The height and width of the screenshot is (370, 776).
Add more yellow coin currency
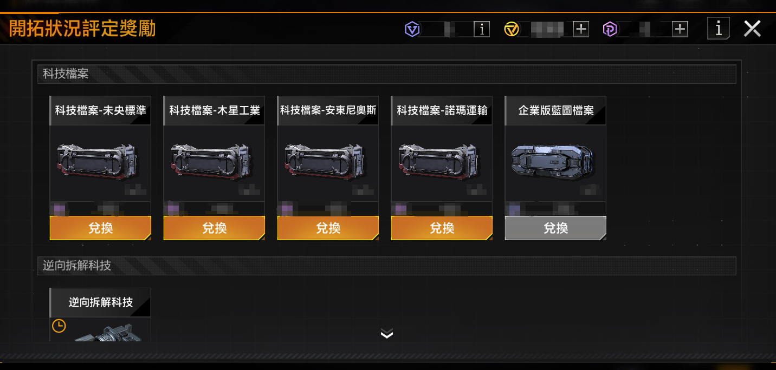581,29
